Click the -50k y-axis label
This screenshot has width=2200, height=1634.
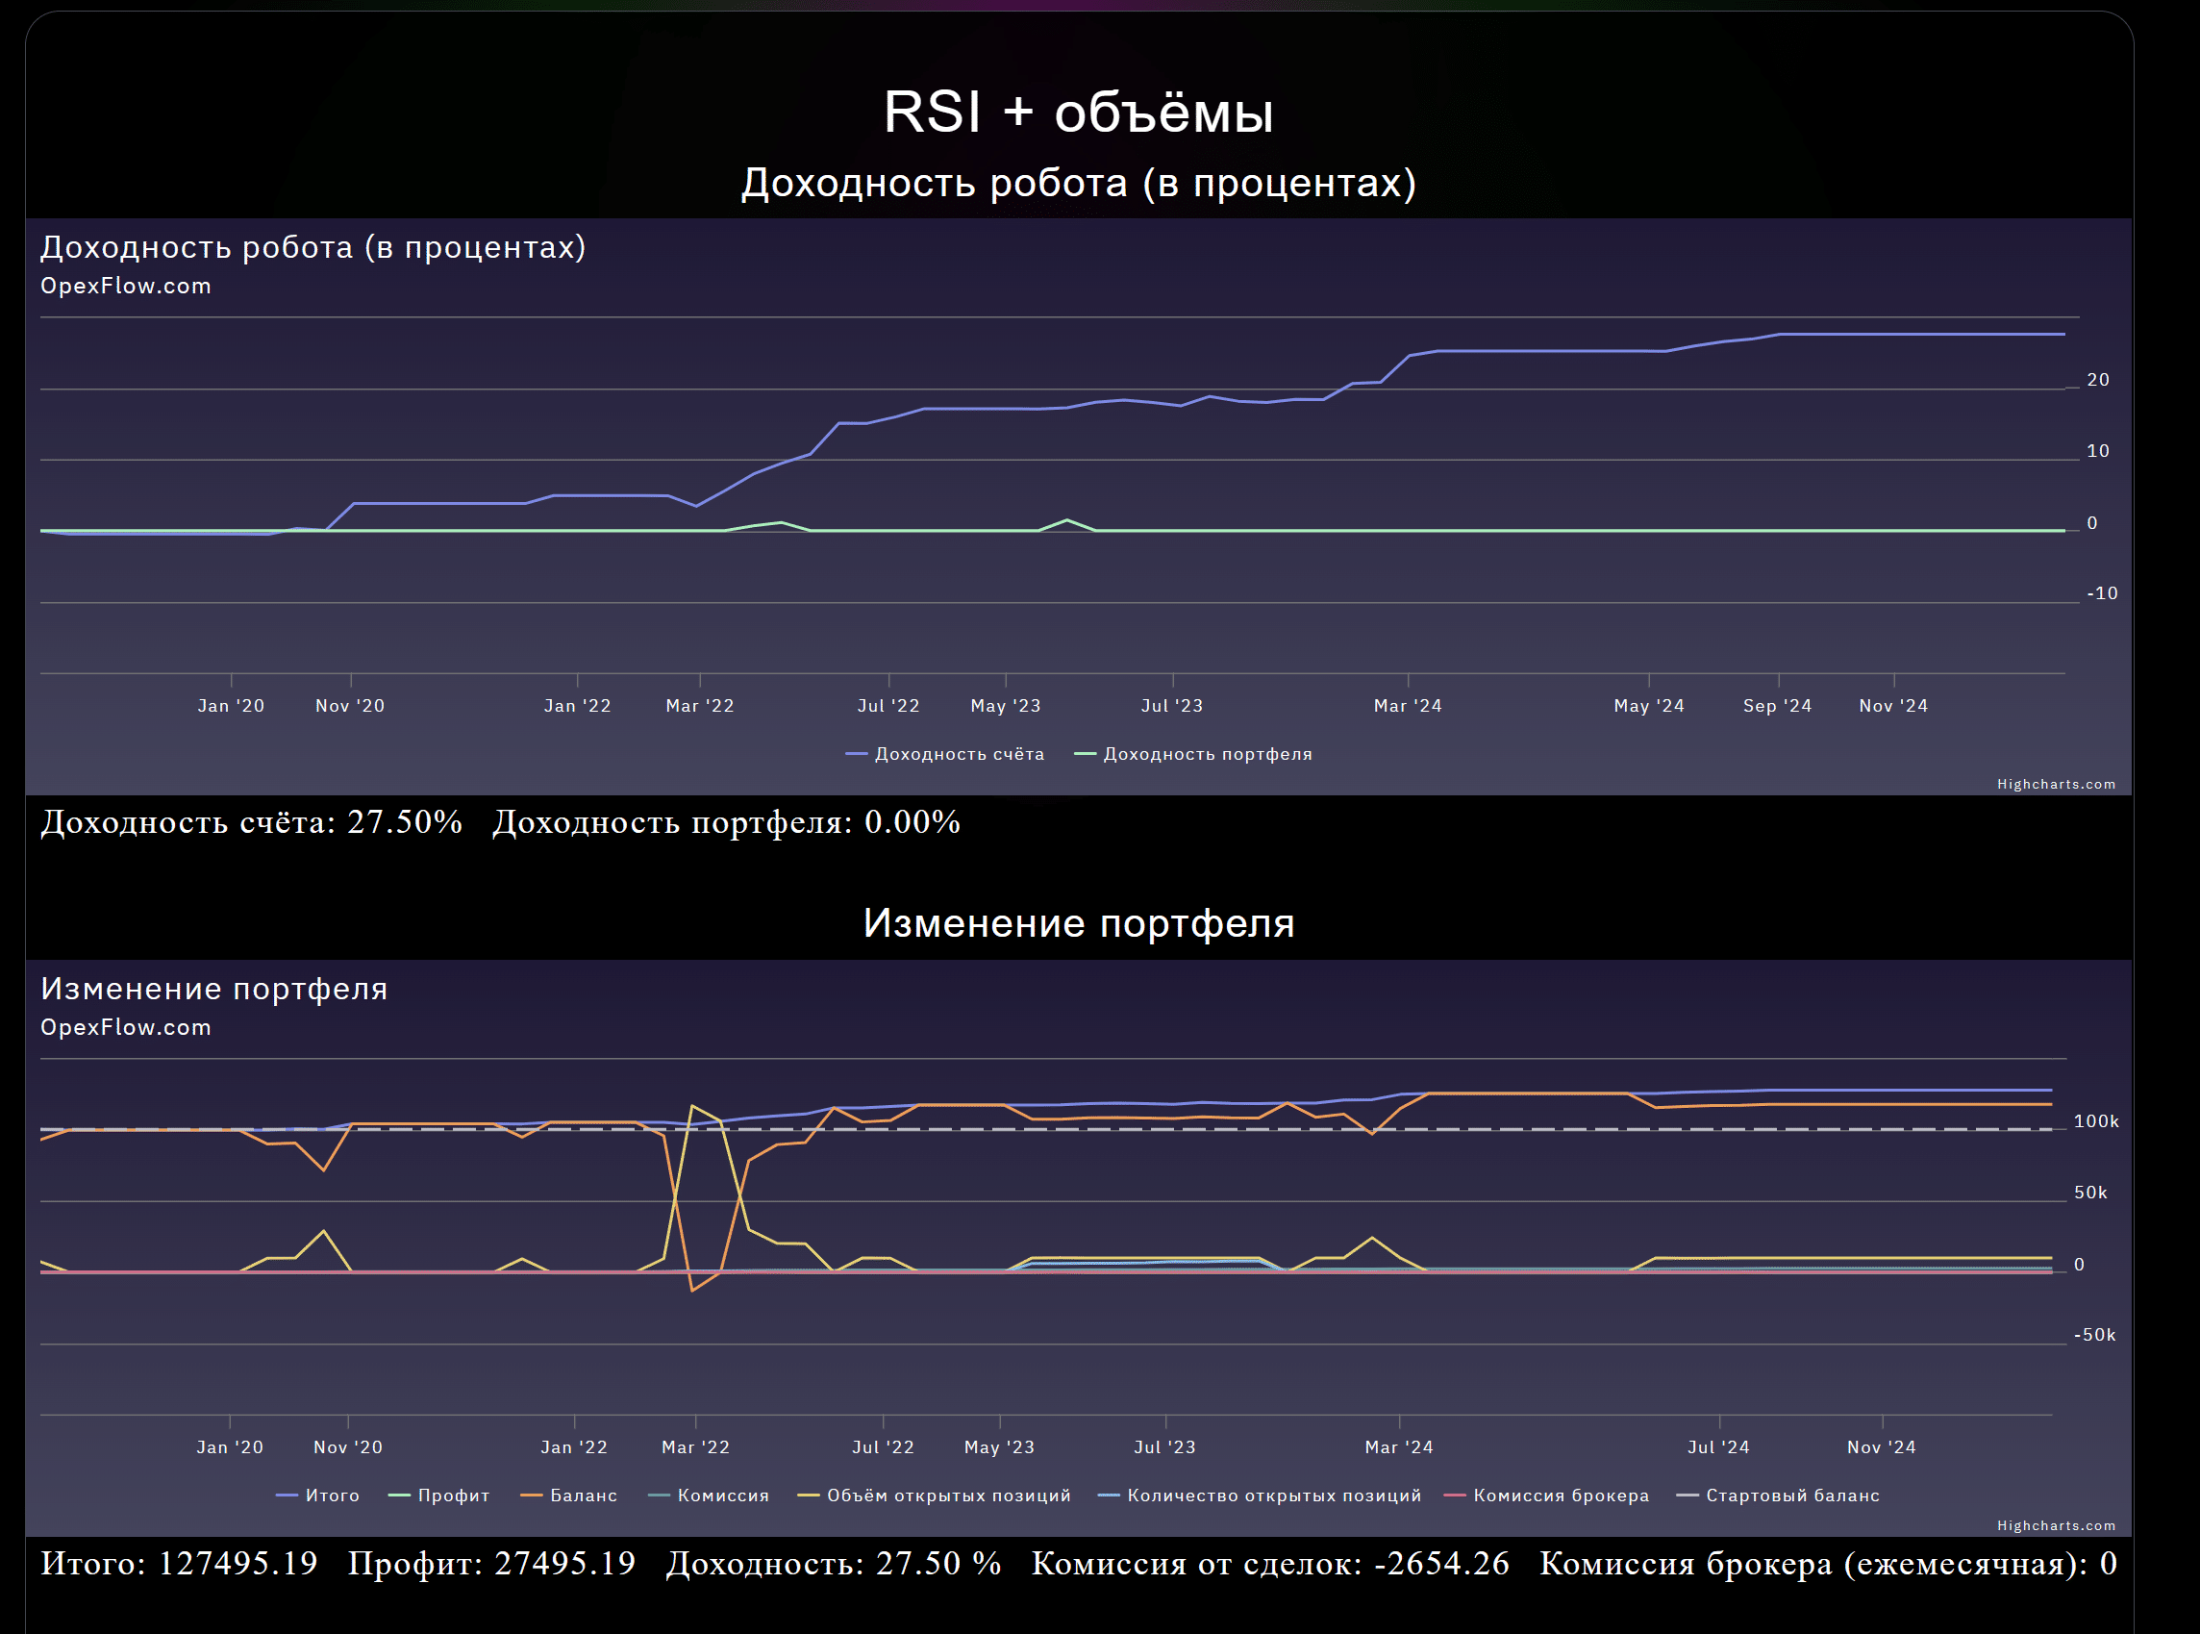(x=2095, y=1335)
